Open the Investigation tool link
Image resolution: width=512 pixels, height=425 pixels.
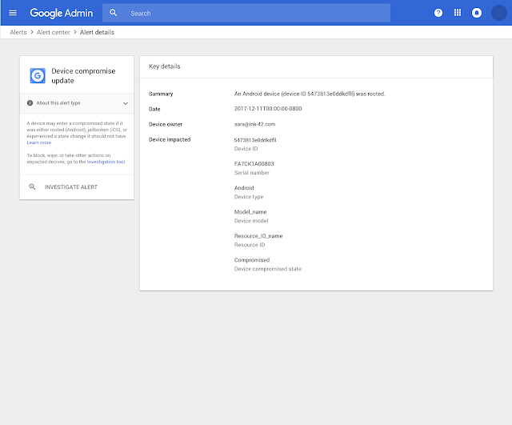point(106,162)
